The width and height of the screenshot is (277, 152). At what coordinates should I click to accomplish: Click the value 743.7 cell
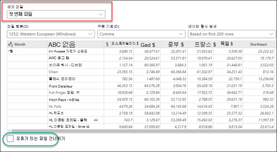[119, 120]
